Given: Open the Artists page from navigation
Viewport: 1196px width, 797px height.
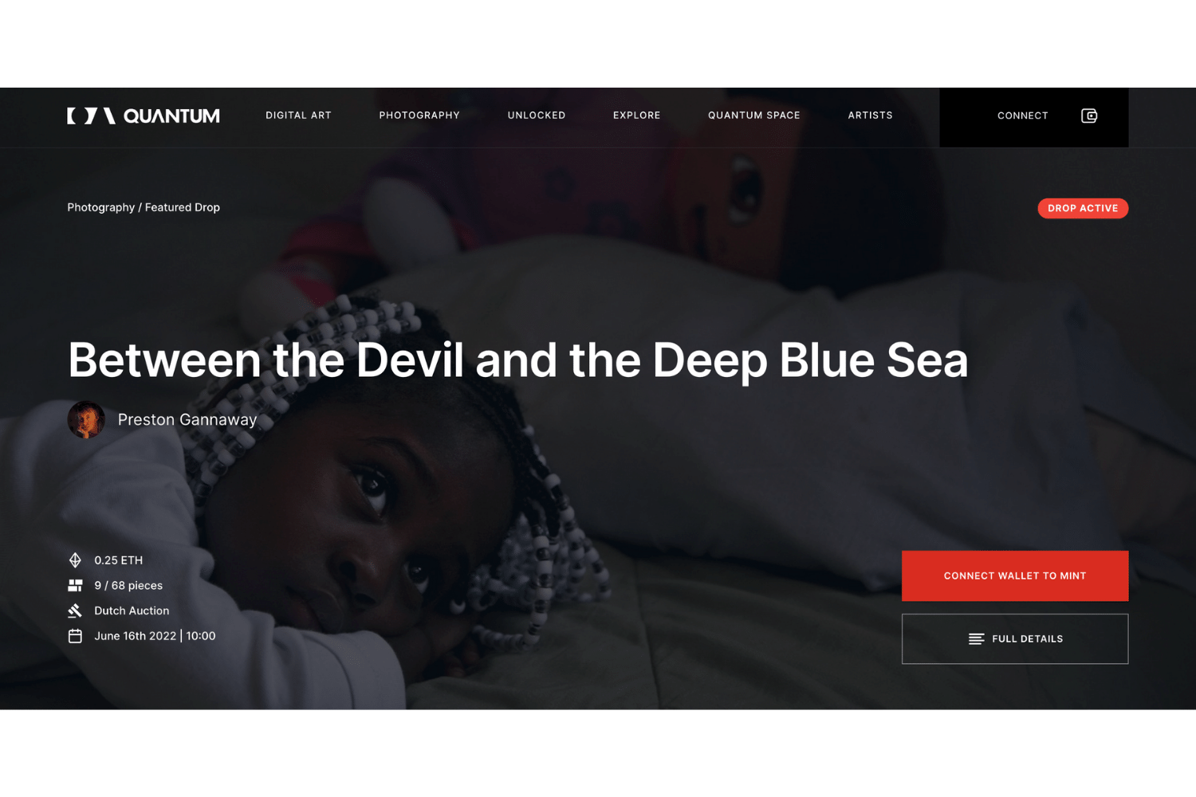Looking at the screenshot, I should click(870, 116).
